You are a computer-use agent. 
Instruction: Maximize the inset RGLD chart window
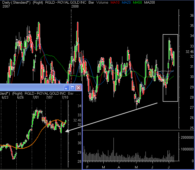point(72,88)
